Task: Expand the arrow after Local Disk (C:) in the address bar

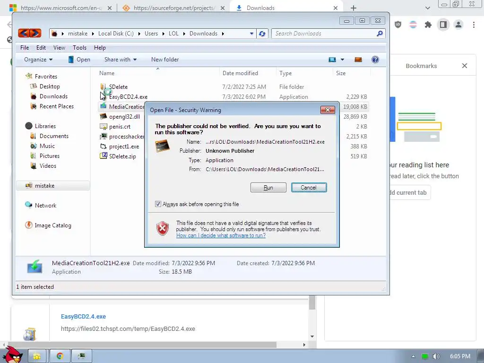Action: (x=139, y=34)
